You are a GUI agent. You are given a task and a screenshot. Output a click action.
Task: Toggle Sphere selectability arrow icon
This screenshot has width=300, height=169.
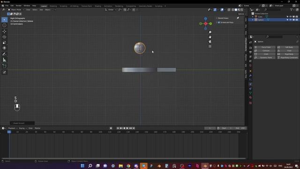point(287,20)
